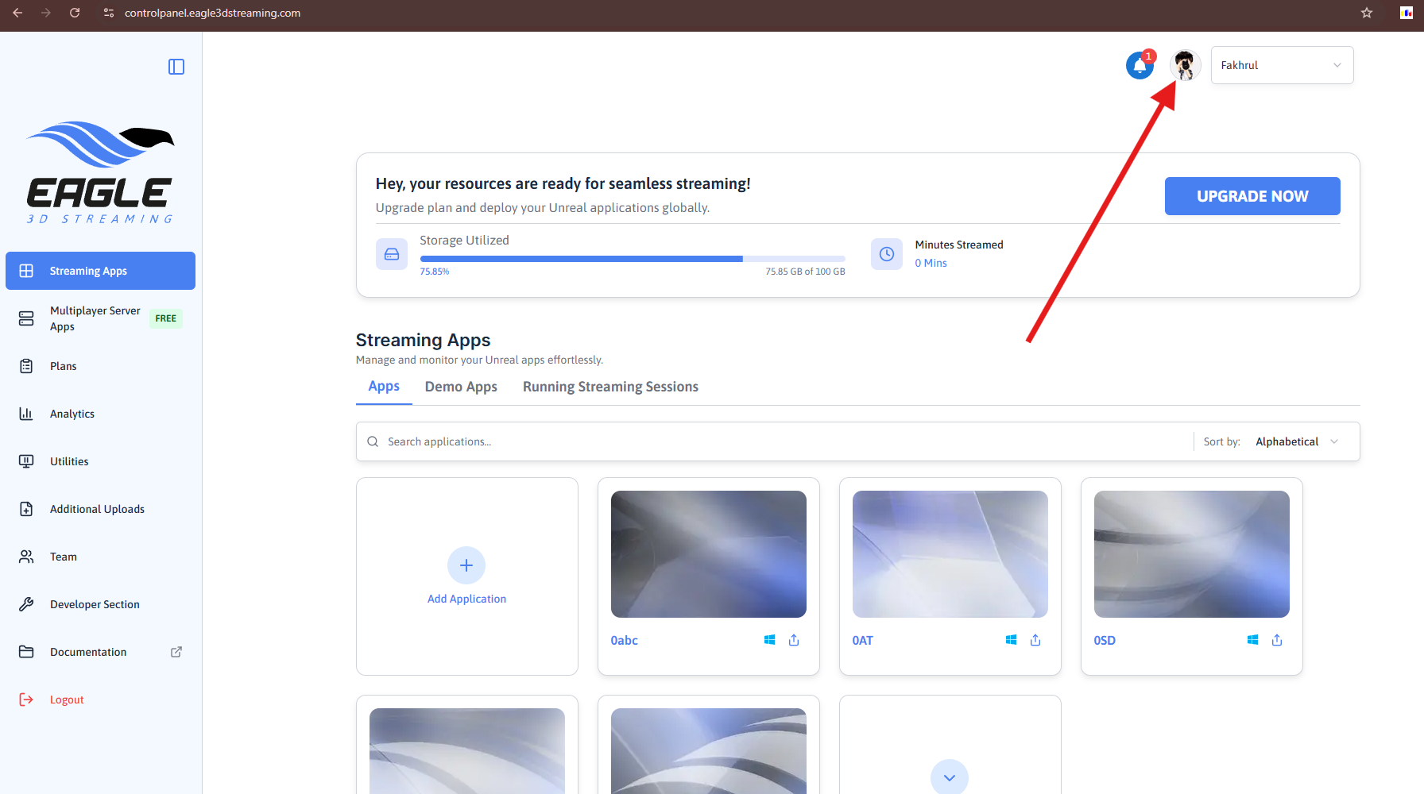Click the browser address bar URL
This screenshot has height=794, width=1424.
[212, 13]
